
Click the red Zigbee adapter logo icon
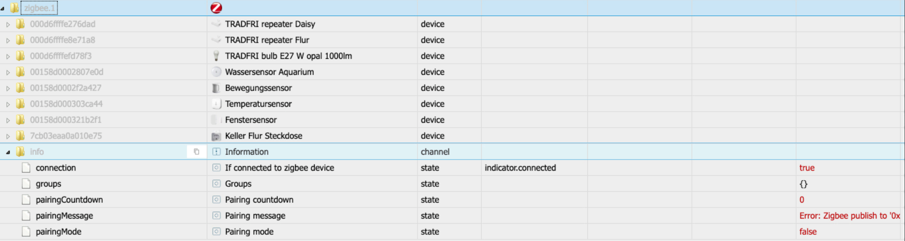[x=216, y=8]
